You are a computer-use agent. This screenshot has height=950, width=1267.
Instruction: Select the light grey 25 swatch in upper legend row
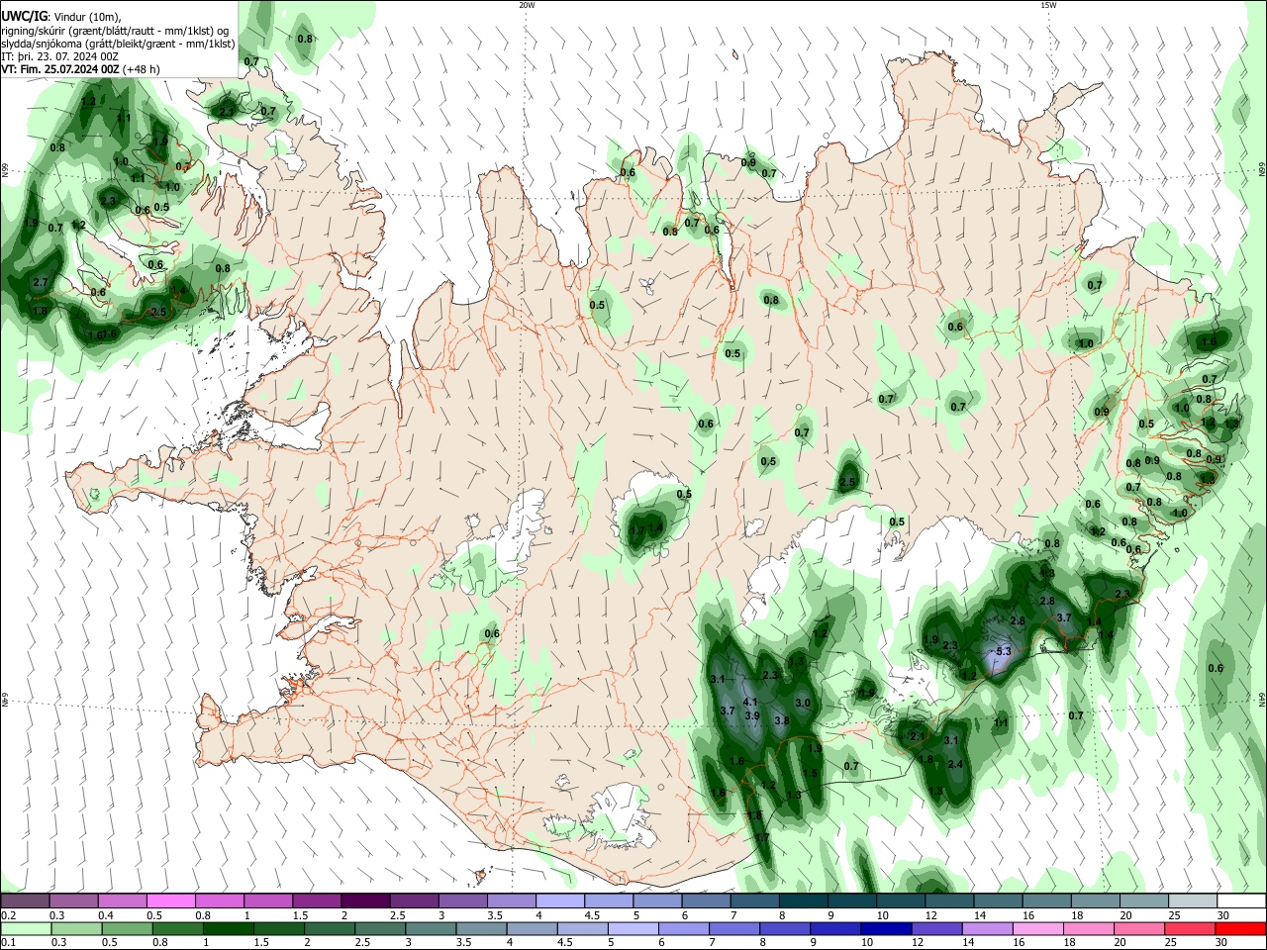pos(1192,901)
